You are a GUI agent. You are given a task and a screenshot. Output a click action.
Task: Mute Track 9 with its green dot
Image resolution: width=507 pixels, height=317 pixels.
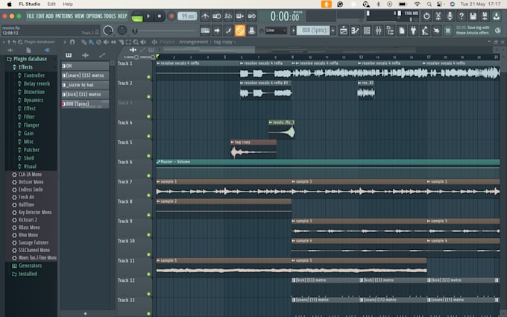tap(148, 235)
